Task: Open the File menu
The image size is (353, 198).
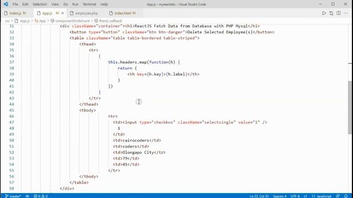Action: (x=15, y=4)
